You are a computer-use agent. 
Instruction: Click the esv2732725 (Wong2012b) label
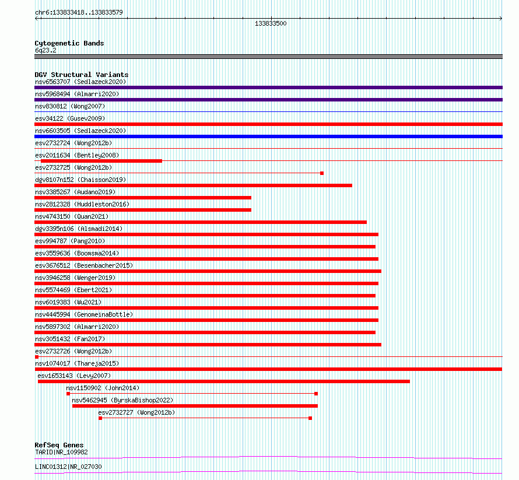point(73,167)
